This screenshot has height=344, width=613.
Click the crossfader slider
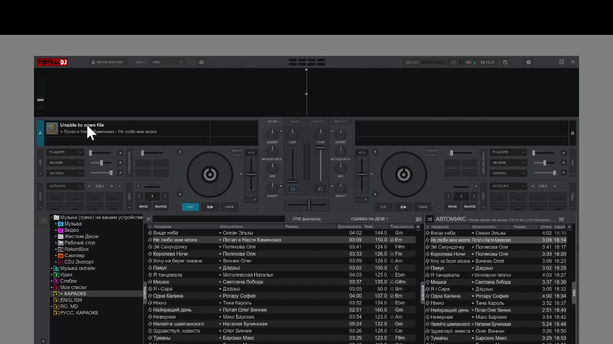(308, 204)
